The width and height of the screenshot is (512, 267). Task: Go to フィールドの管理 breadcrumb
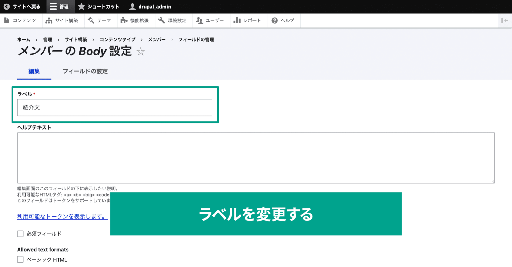coord(196,40)
